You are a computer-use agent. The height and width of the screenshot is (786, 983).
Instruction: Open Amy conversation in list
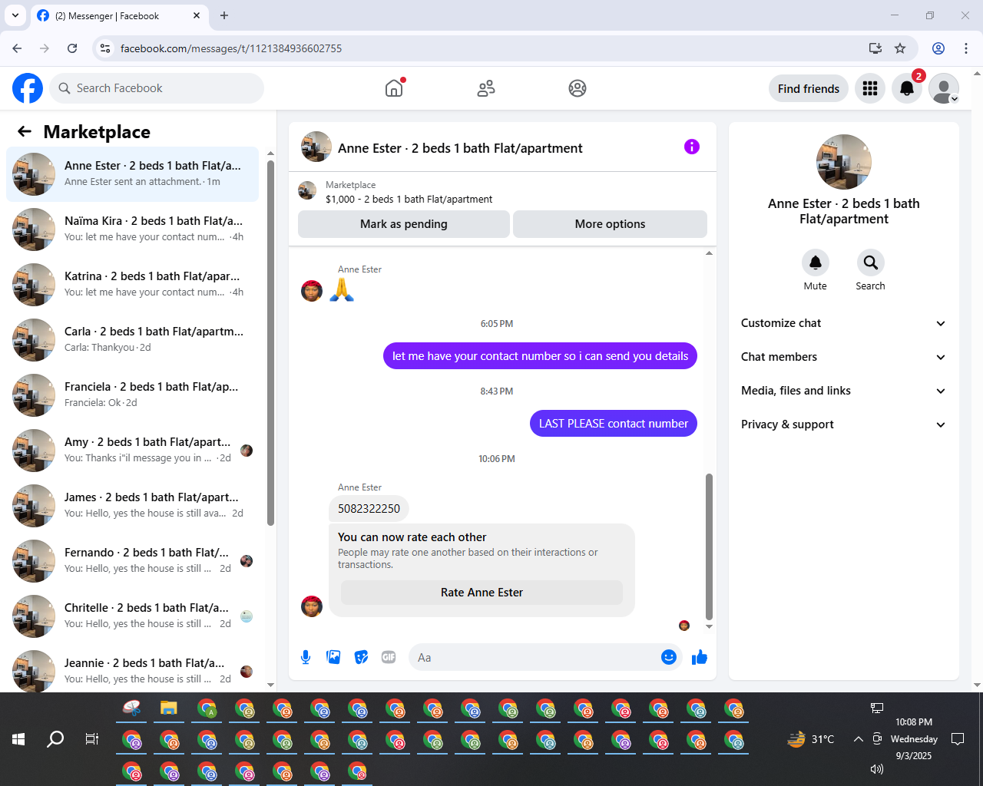click(132, 451)
